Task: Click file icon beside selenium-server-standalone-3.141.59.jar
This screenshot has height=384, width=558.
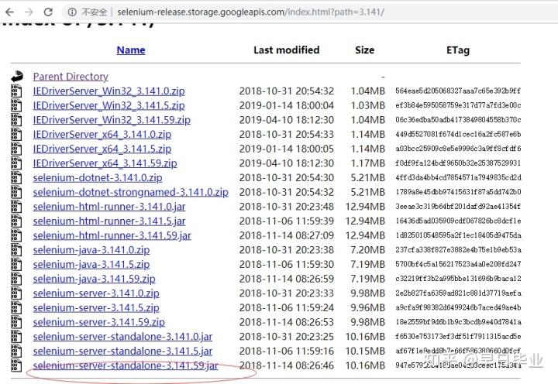Action: [17, 365]
